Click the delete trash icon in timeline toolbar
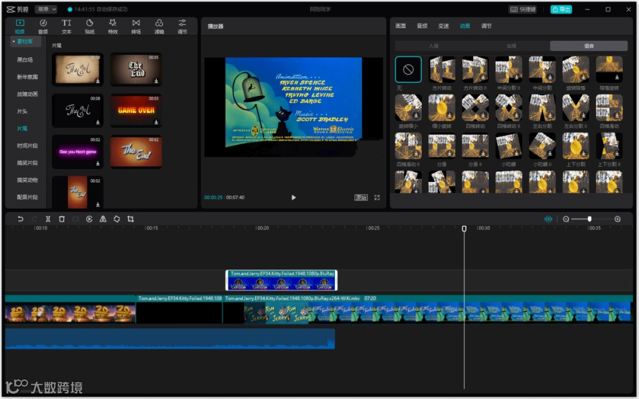639x399 pixels. [62, 219]
